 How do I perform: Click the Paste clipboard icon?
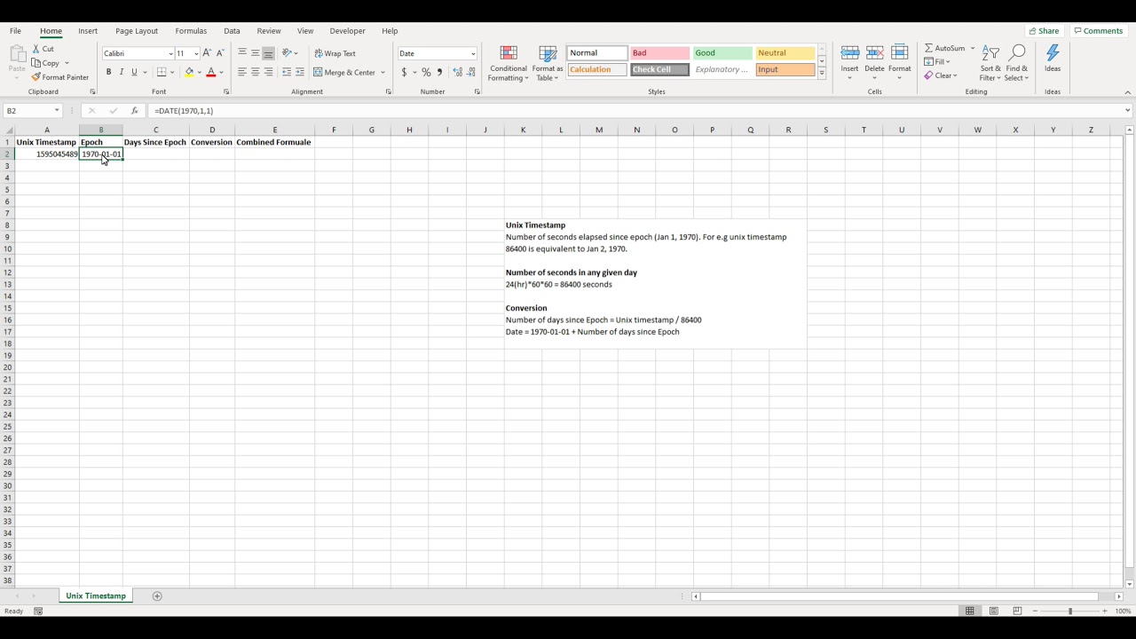point(17,55)
